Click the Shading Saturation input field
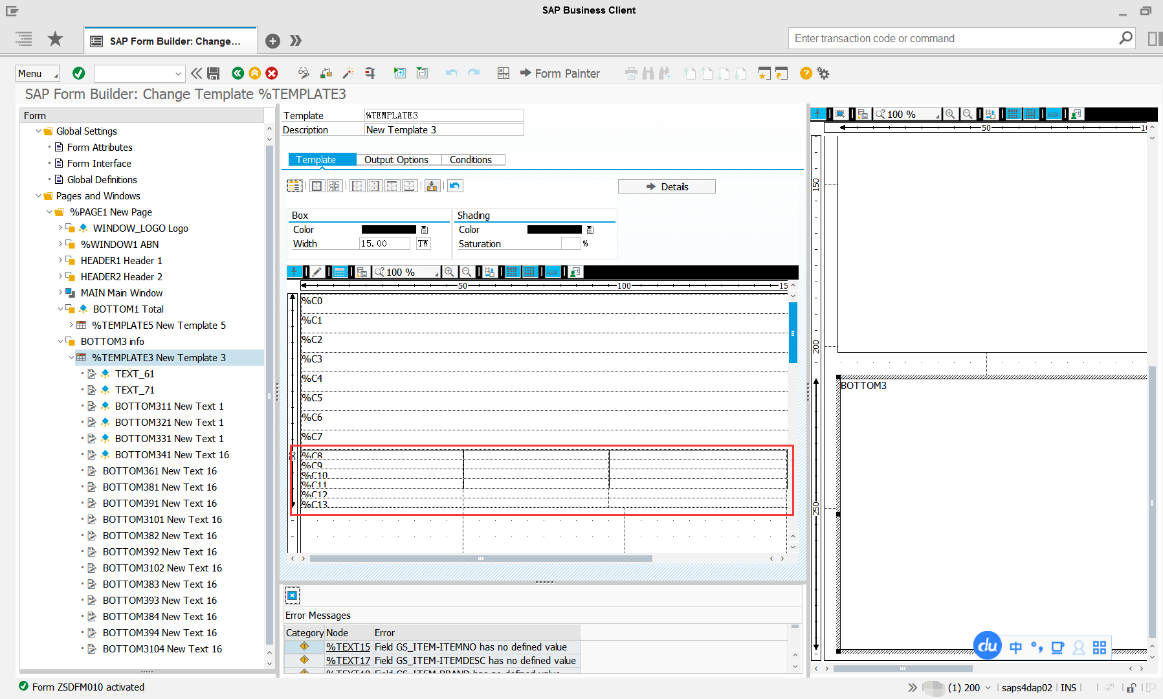This screenshot has height=699, width=1163. pyautogui.click(x=571, y=243)
